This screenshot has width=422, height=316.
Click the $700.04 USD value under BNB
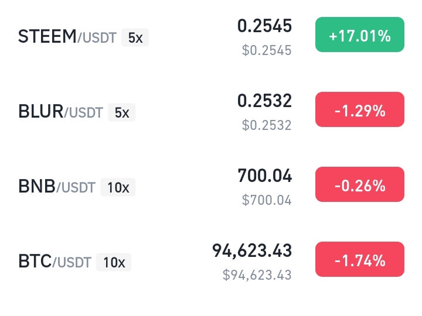[x=267, y=200]
